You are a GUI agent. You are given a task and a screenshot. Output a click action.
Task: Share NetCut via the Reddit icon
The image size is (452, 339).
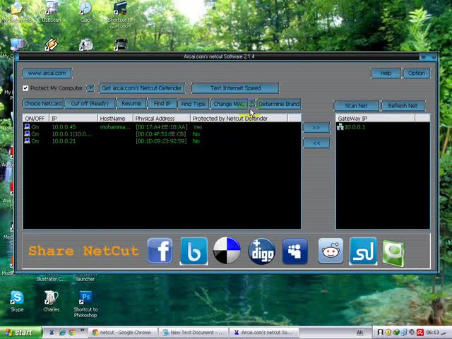pos(331,251)
